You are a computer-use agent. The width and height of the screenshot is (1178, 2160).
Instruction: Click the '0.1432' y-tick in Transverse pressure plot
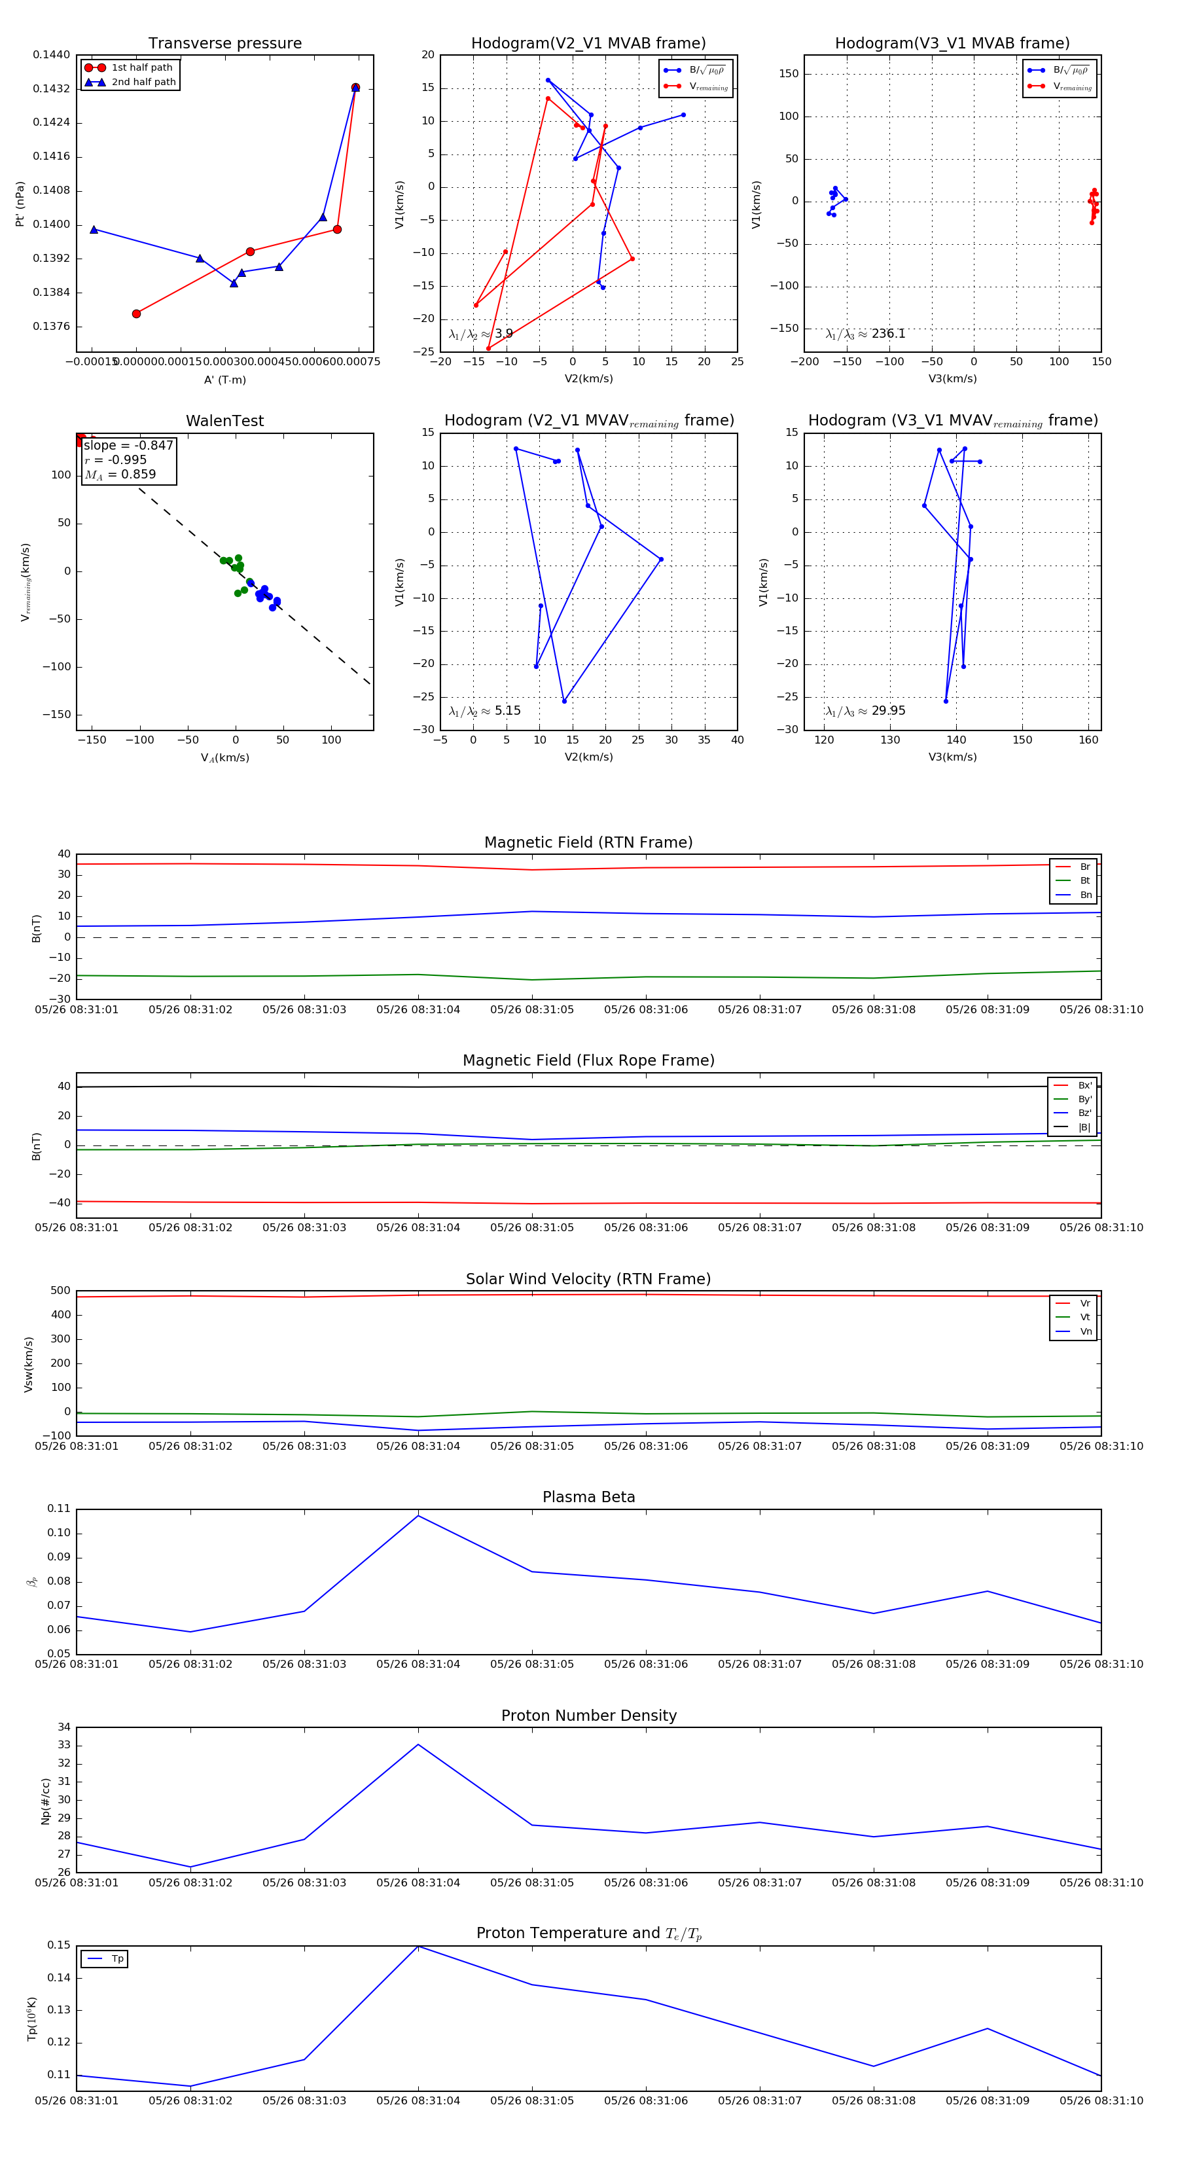point(51,89)
